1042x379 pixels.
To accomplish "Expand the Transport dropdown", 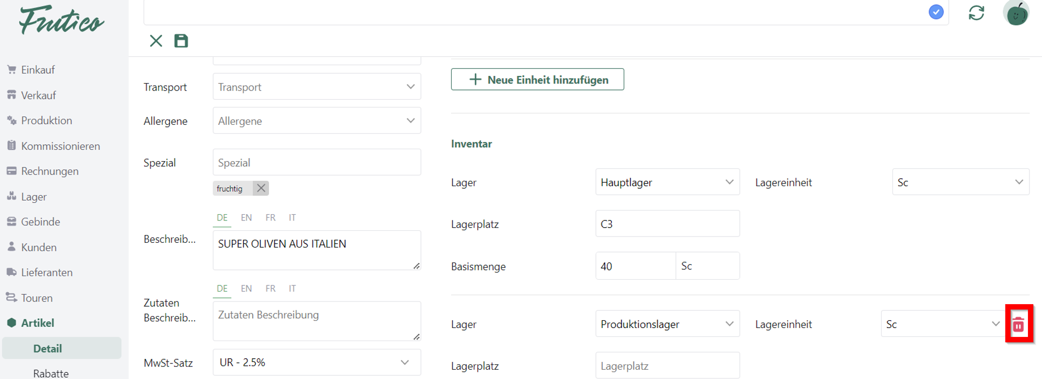I will click(317, 87).
